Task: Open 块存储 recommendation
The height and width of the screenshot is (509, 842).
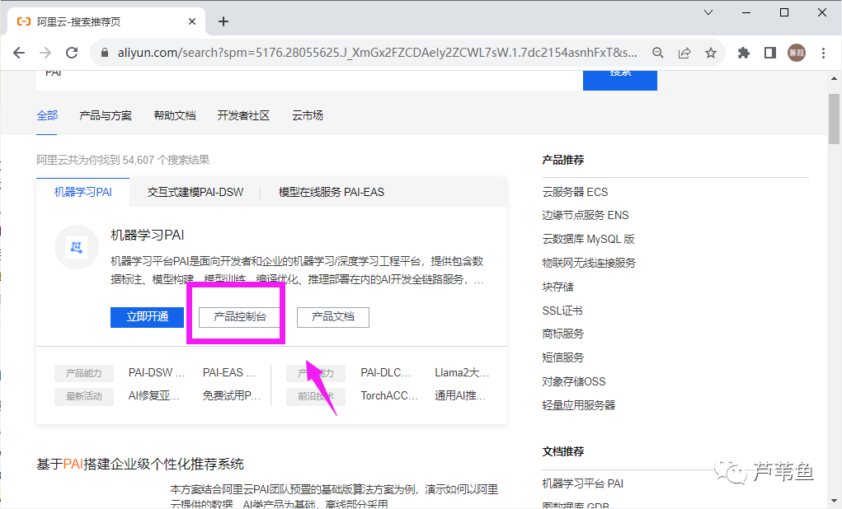Action: click(557, 287)
